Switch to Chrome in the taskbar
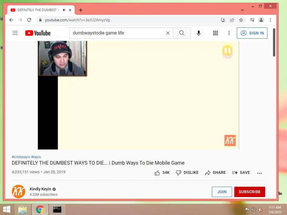The image size is (287, 215). coord(40,209)
